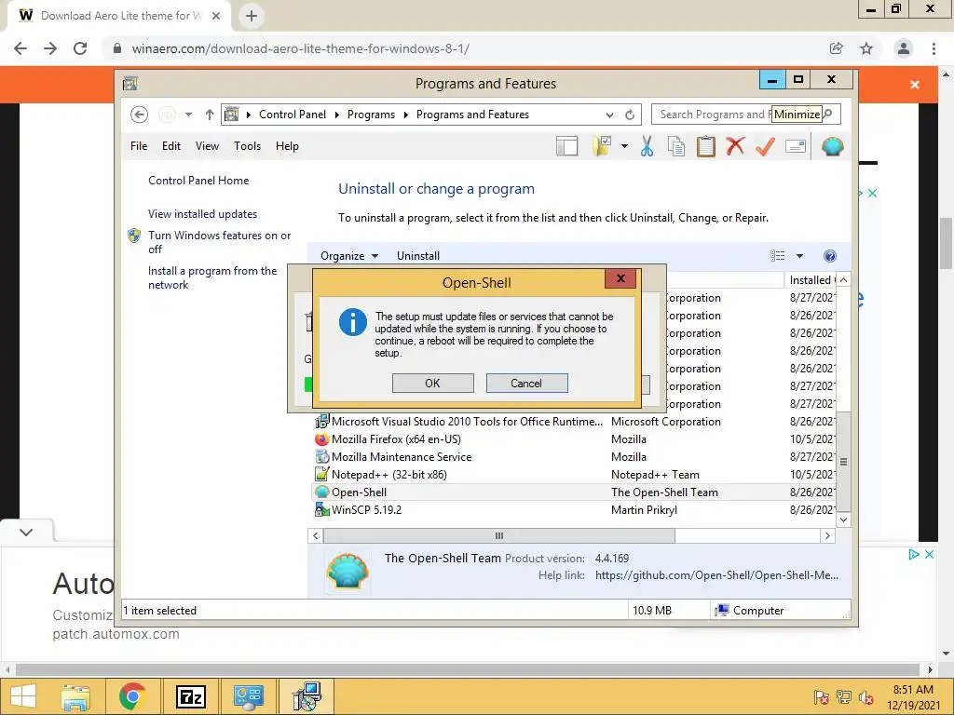The height and width of the screenshot is (715, 954).
Task: Click the Windows Start button
Action: tap(23, 696)
